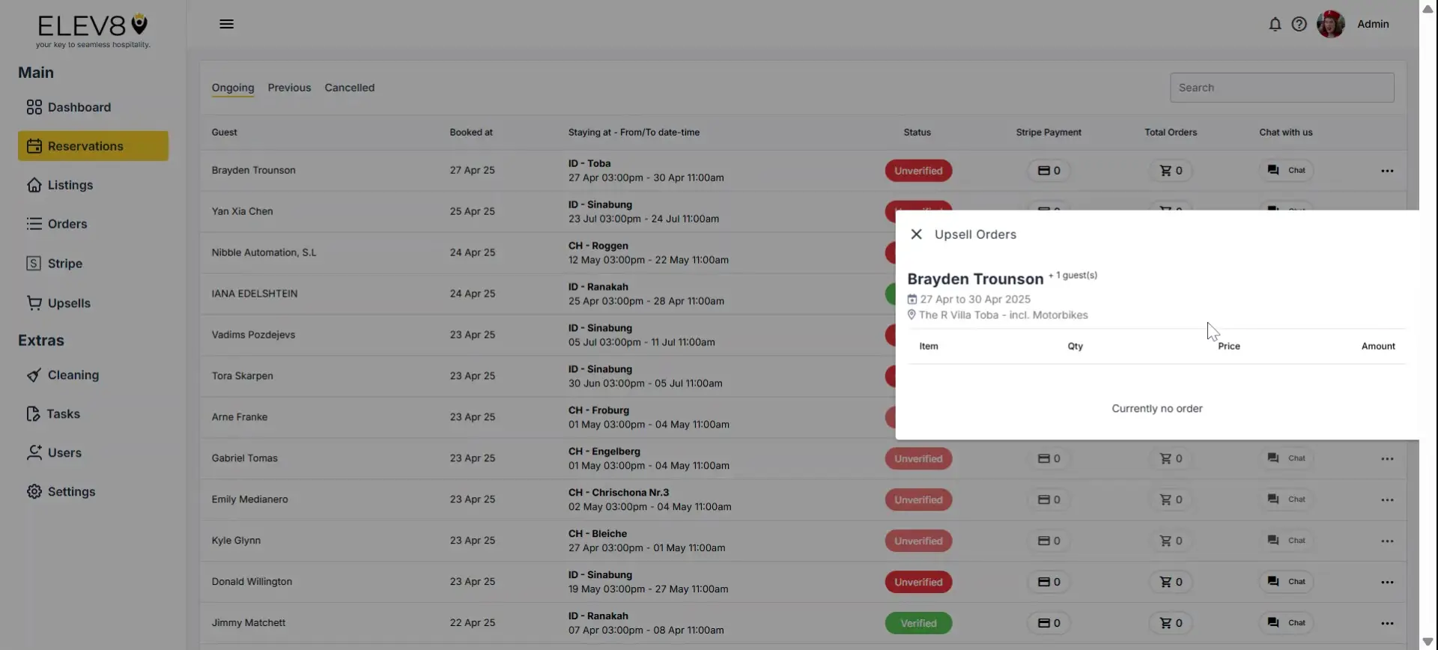Open more options for Kyle Glynn
Viewport: 1438px width, 650px height.
click(1387, 541)
